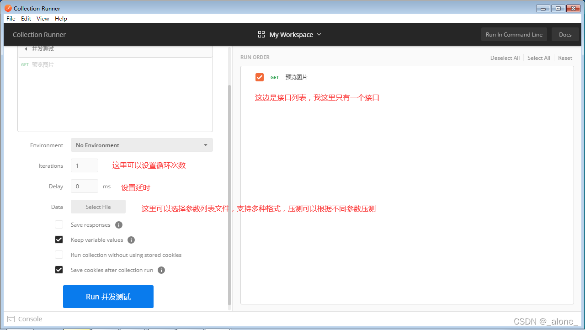Click the Console icon in the bottom bar

point(11,319)
